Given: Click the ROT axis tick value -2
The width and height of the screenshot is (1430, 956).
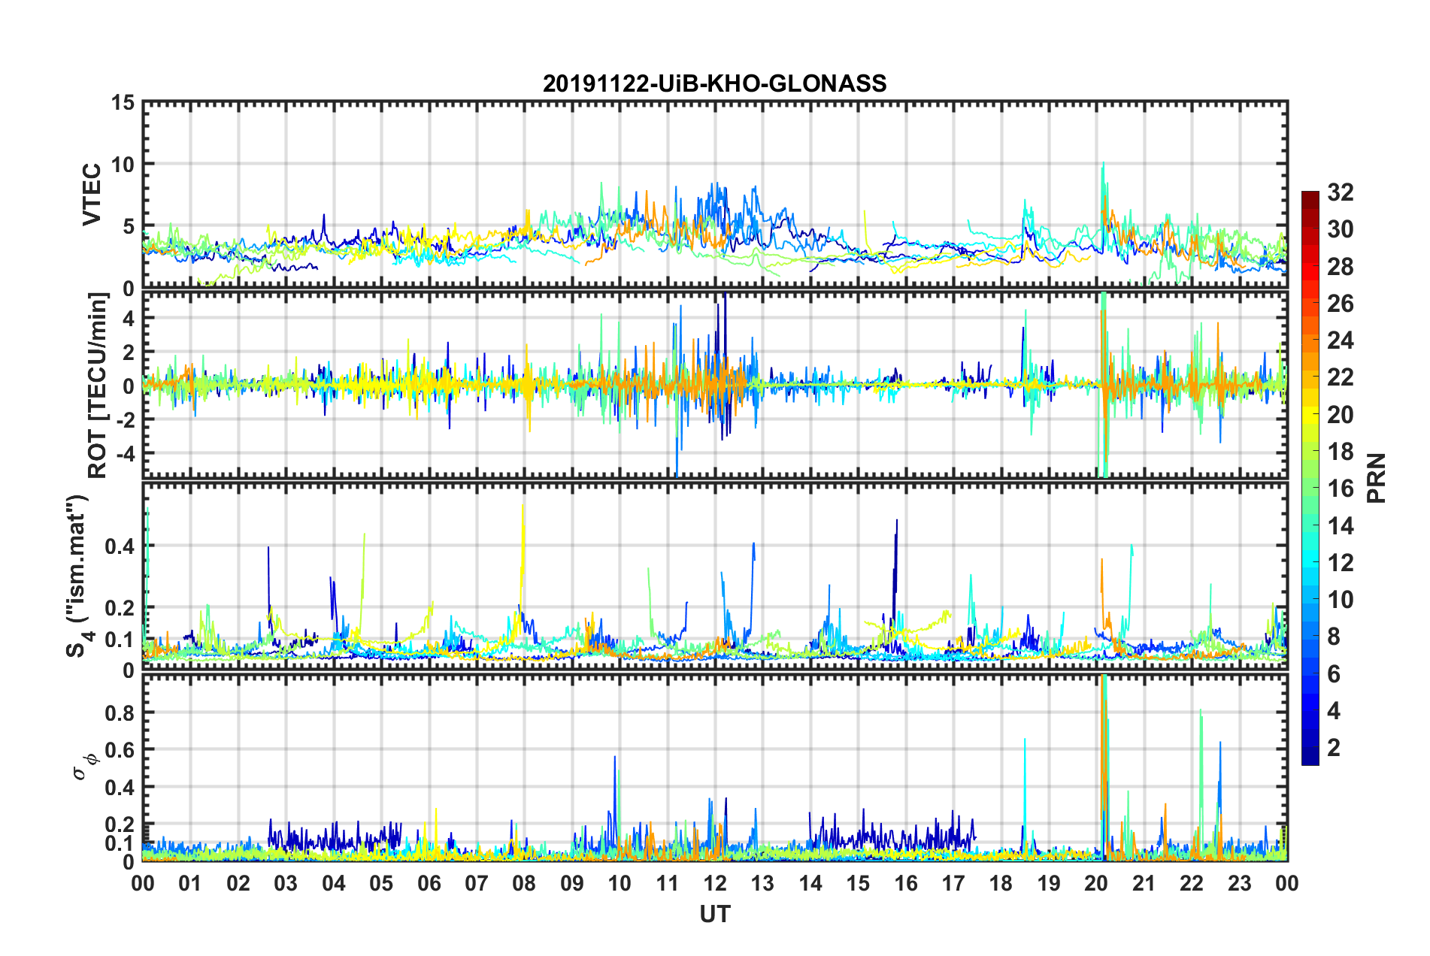Looking at the screenshot, I should tap(125, 419).
